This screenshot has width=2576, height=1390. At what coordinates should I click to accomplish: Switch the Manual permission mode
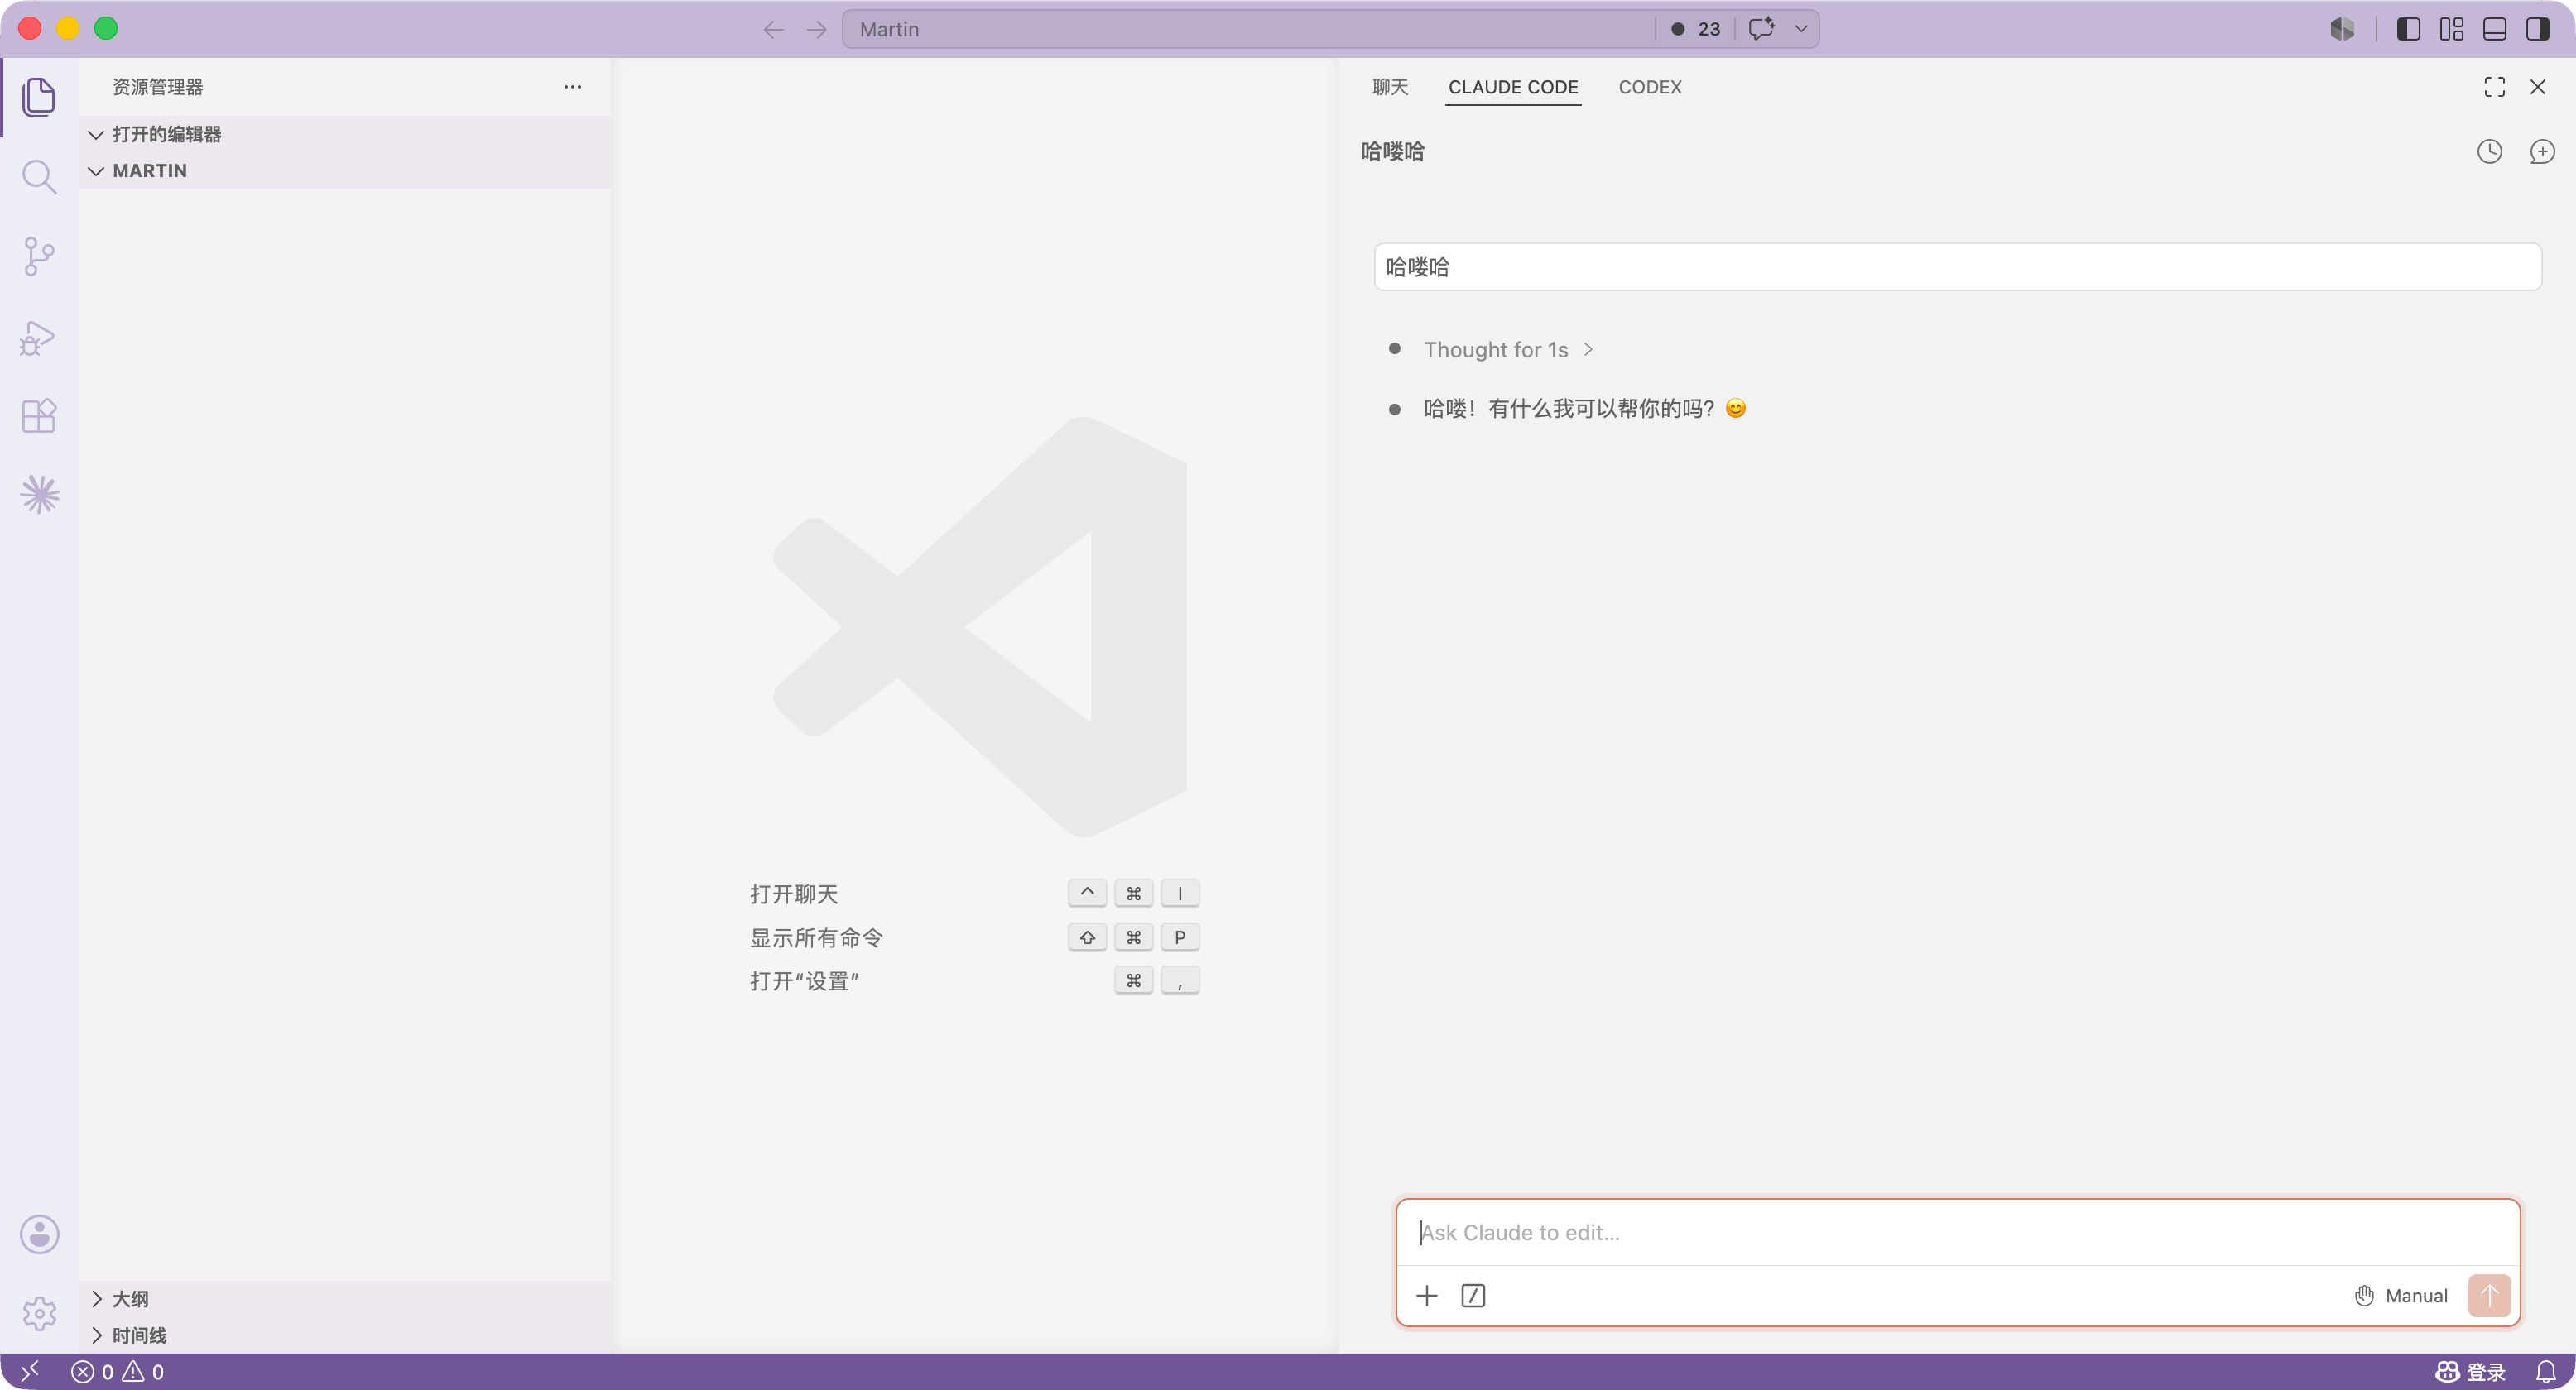pos(2400,1295)
